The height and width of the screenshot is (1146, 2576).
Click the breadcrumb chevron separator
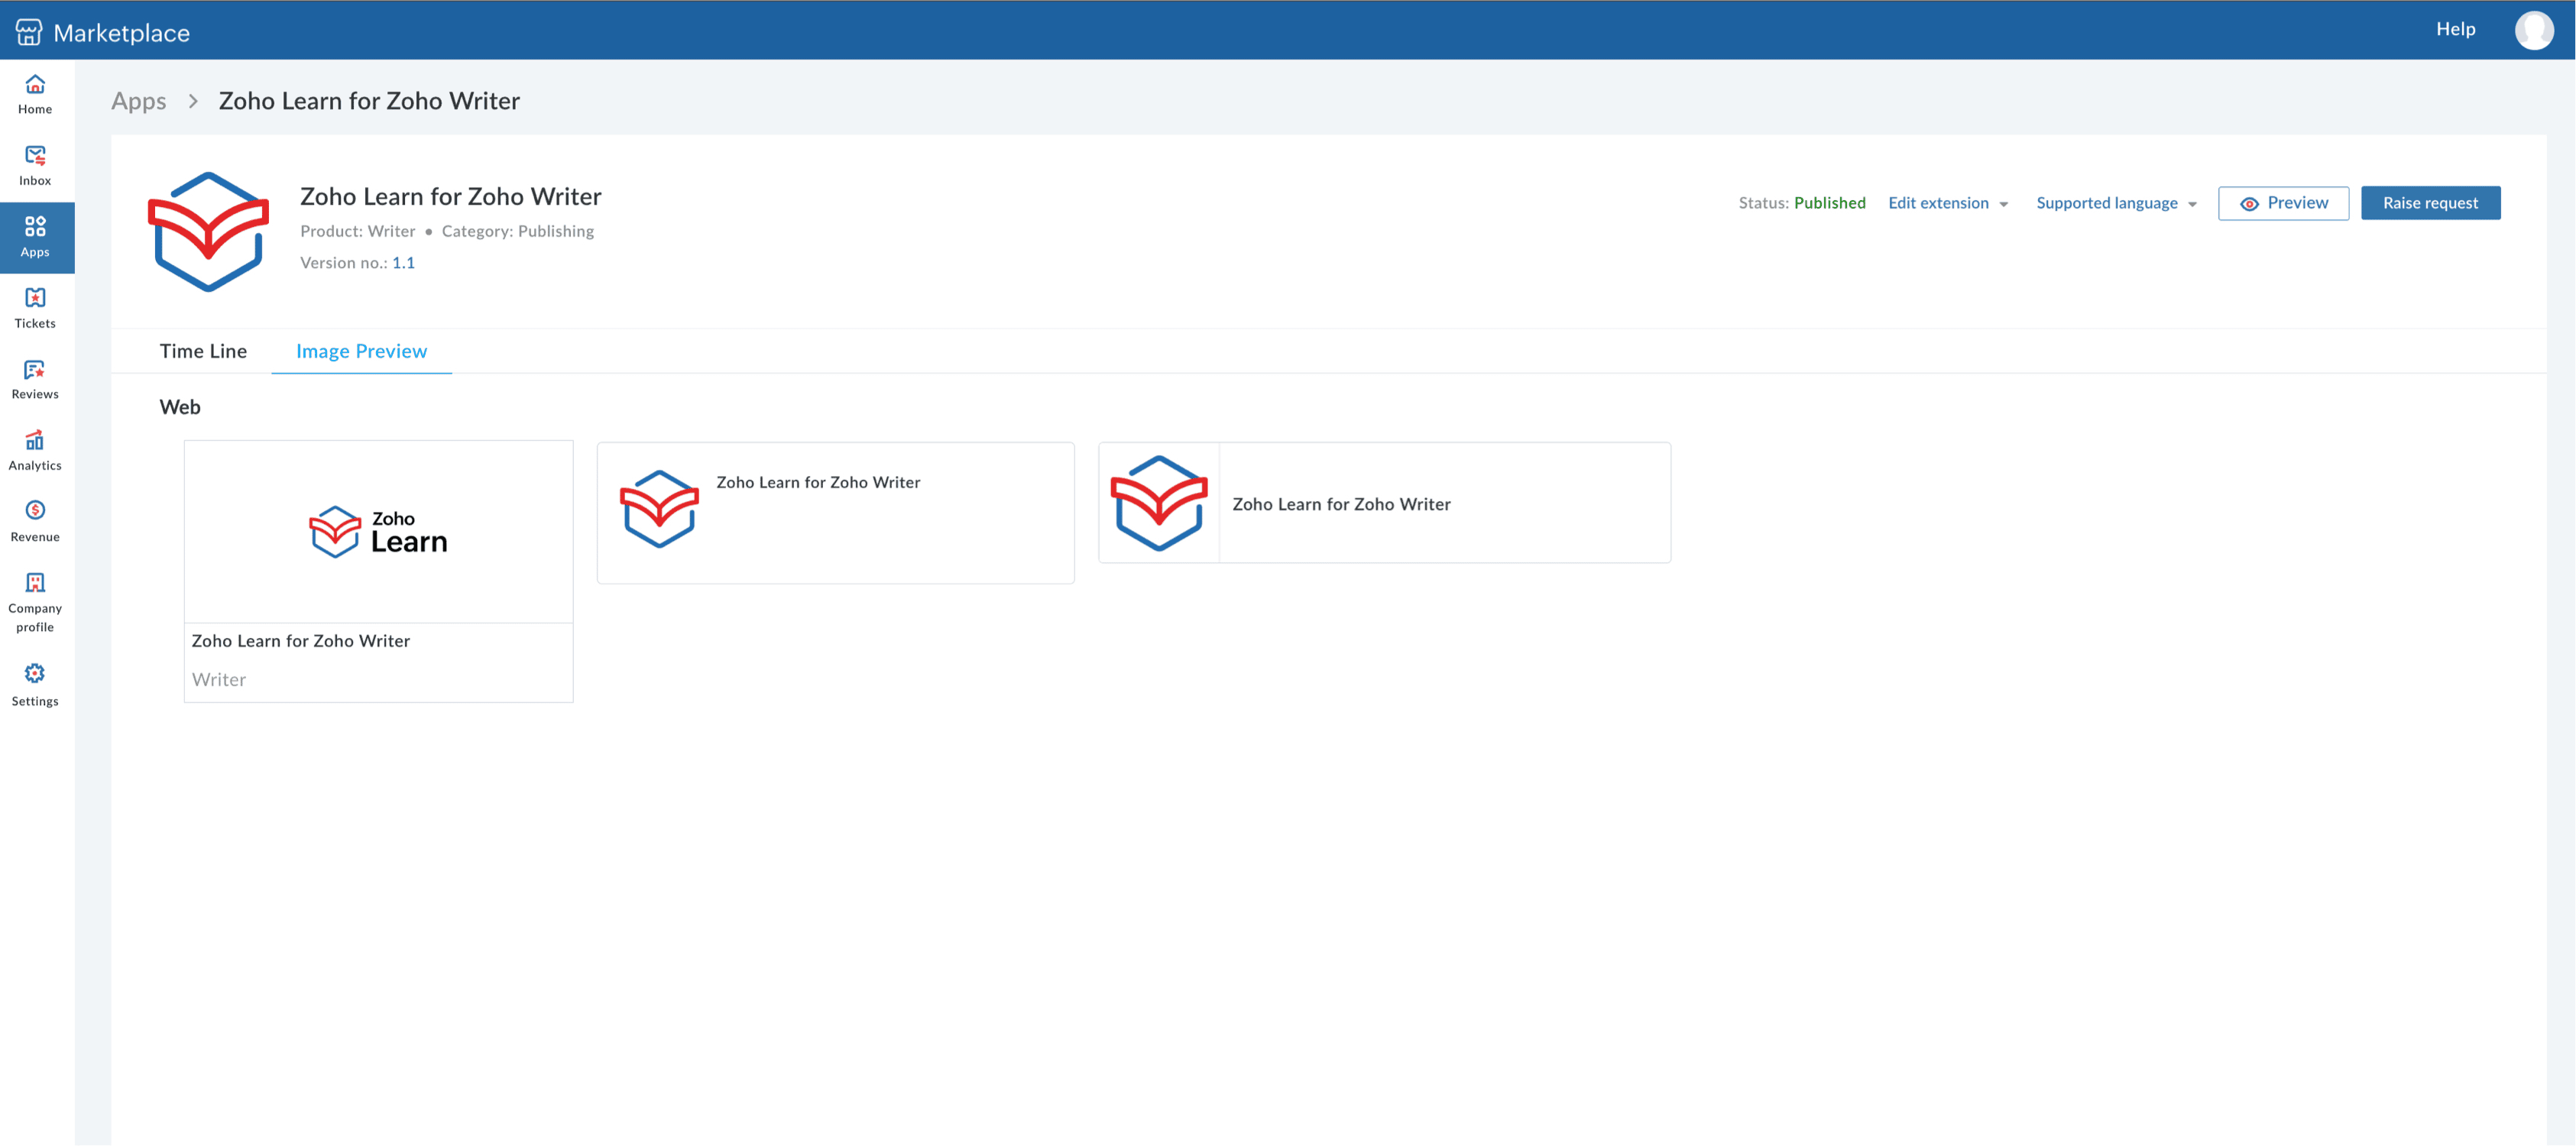click(193, 101)
